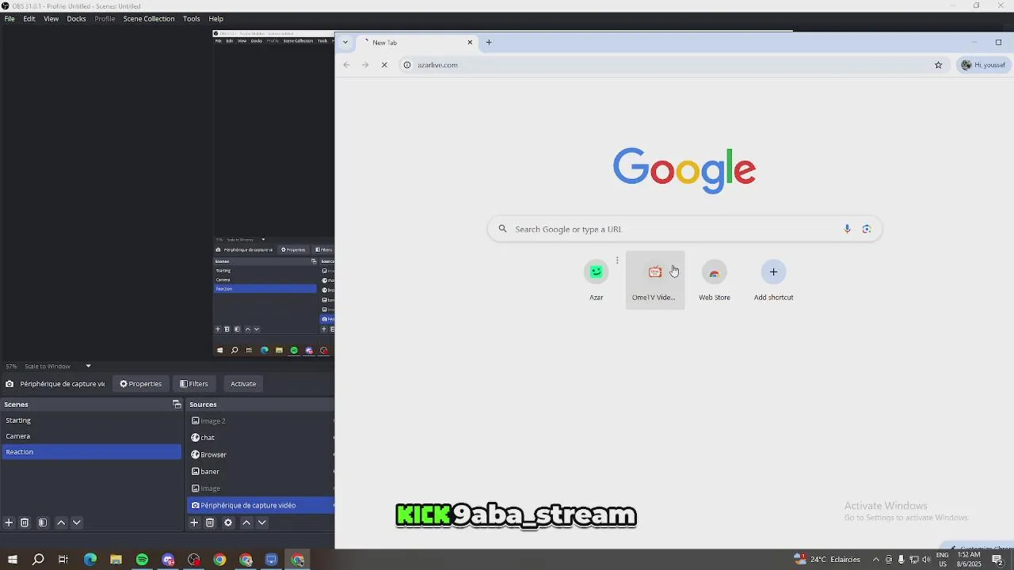Move the selected scene down
Image resolution: width=1014 pixels, height=570 pixels.
pyautogui.click(x=77, y=522)
